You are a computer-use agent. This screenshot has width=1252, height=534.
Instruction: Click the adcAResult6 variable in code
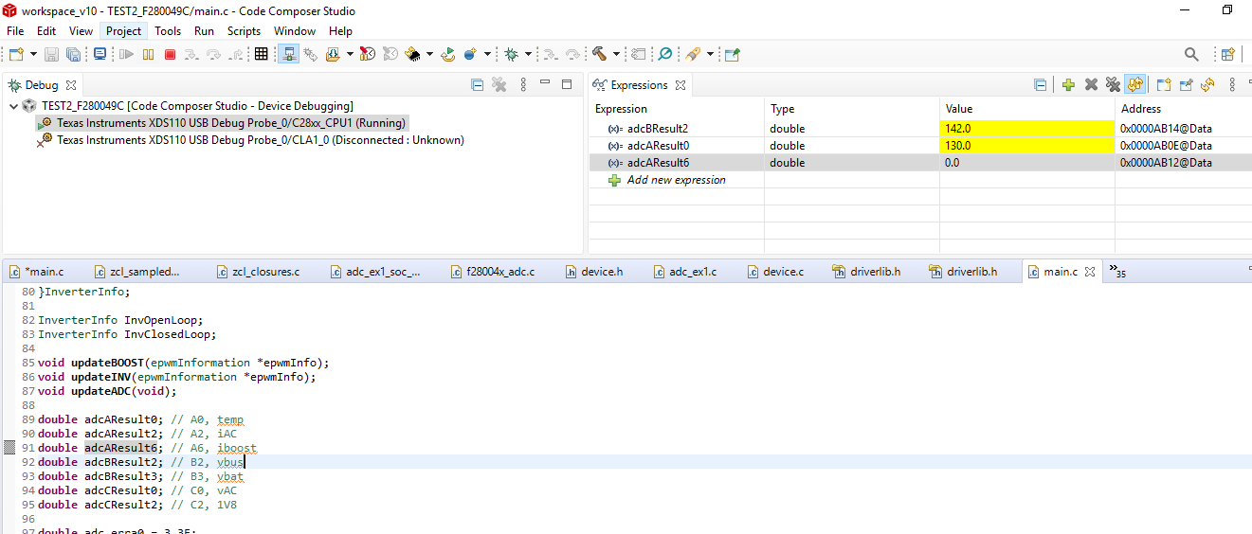point(120,448)
